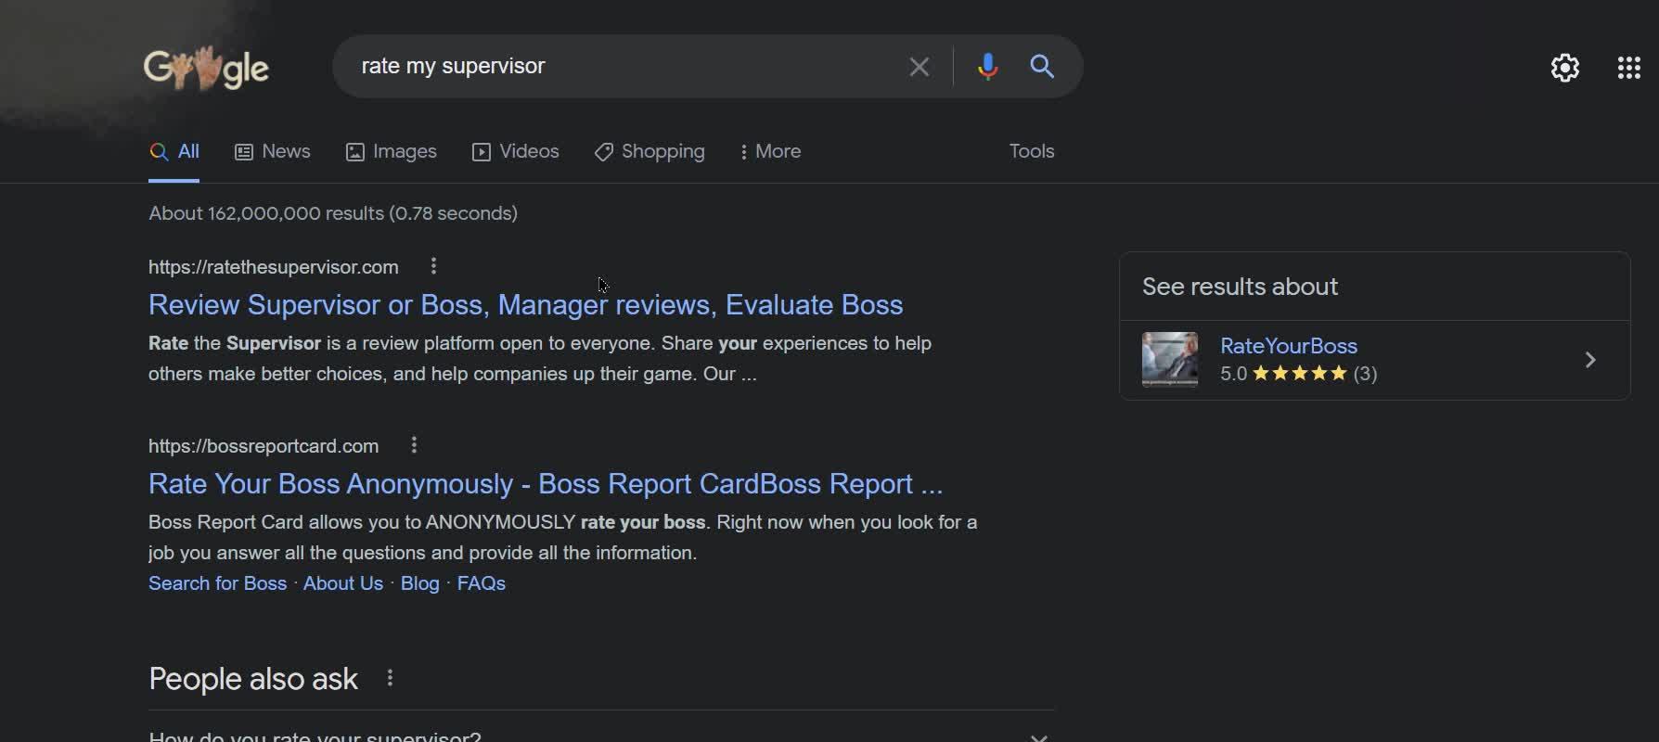The image size is (1659, 742).
Task: Click the 'About 162,000,000 results' stats text
Action: 333,213
